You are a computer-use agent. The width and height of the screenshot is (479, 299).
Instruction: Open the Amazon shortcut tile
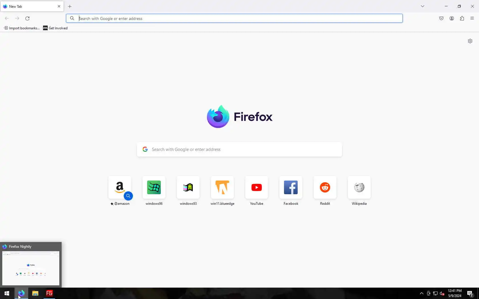[x=120, y=187]
